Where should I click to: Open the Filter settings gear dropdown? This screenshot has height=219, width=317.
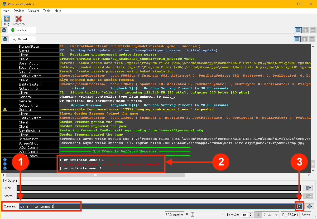point(308,188)
